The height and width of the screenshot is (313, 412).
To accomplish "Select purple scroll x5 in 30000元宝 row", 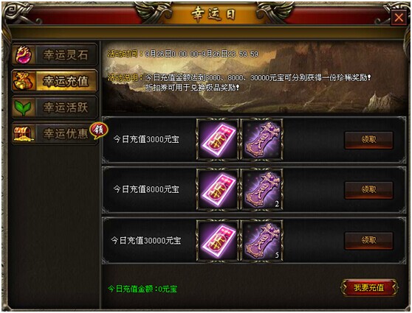I will [x=262, y=240].
